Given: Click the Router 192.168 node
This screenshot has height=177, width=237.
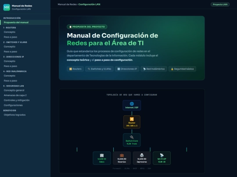Looking at the screenshot, I should pyautogui.click(x=132, y=122).
